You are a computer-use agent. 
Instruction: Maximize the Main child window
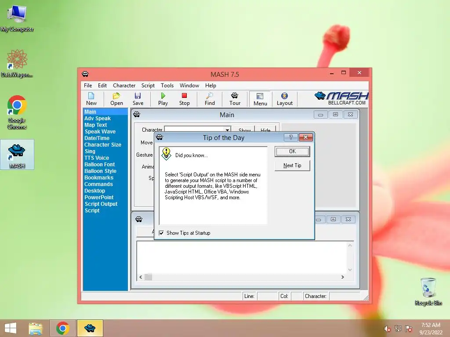pos(335,115)
